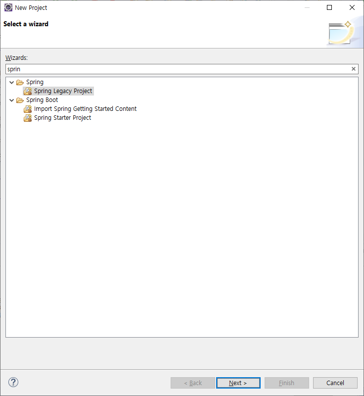Collapse the Spring Boot folder chevron
This screenshot has height=396, width=364.
click(11, 100)
